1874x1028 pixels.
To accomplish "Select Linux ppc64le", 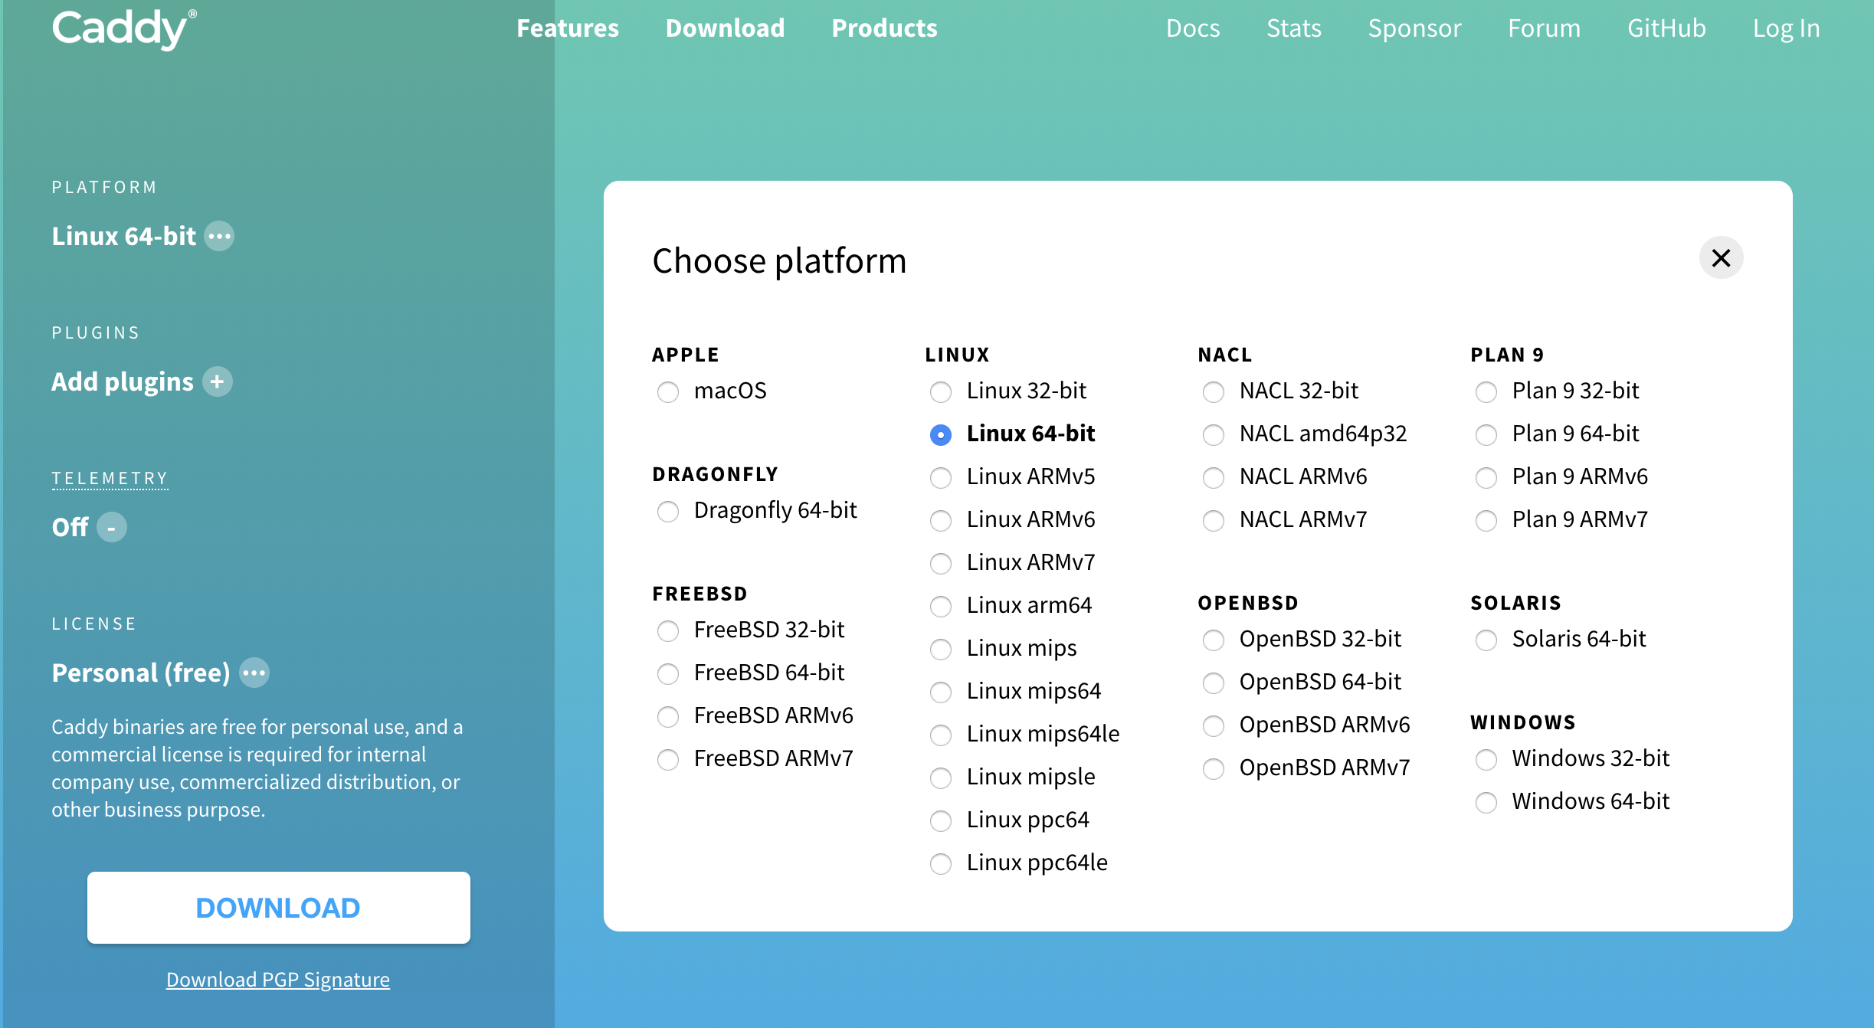I will (x=941, y=863).
